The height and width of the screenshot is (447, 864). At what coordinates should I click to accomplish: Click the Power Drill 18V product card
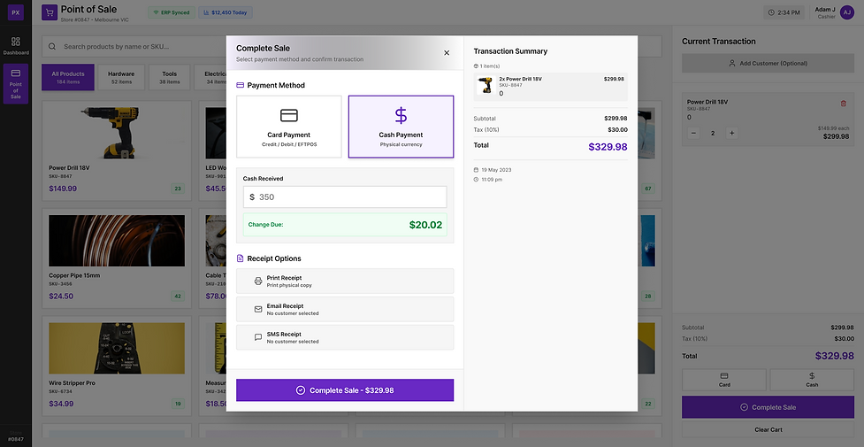coord(117,150)
